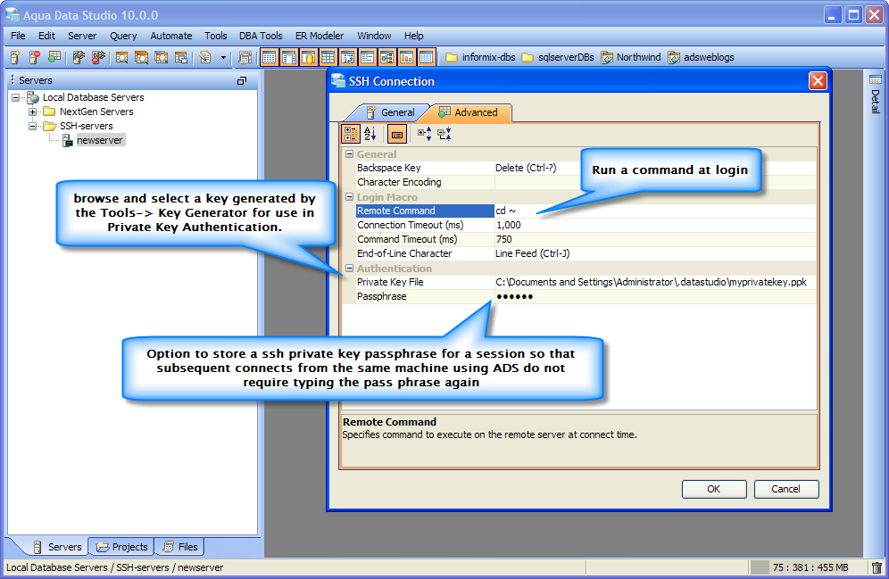This screenshot has height=579, width=889.
Task: Collapse the Authentication property category
Action: [x=349, y=269]
